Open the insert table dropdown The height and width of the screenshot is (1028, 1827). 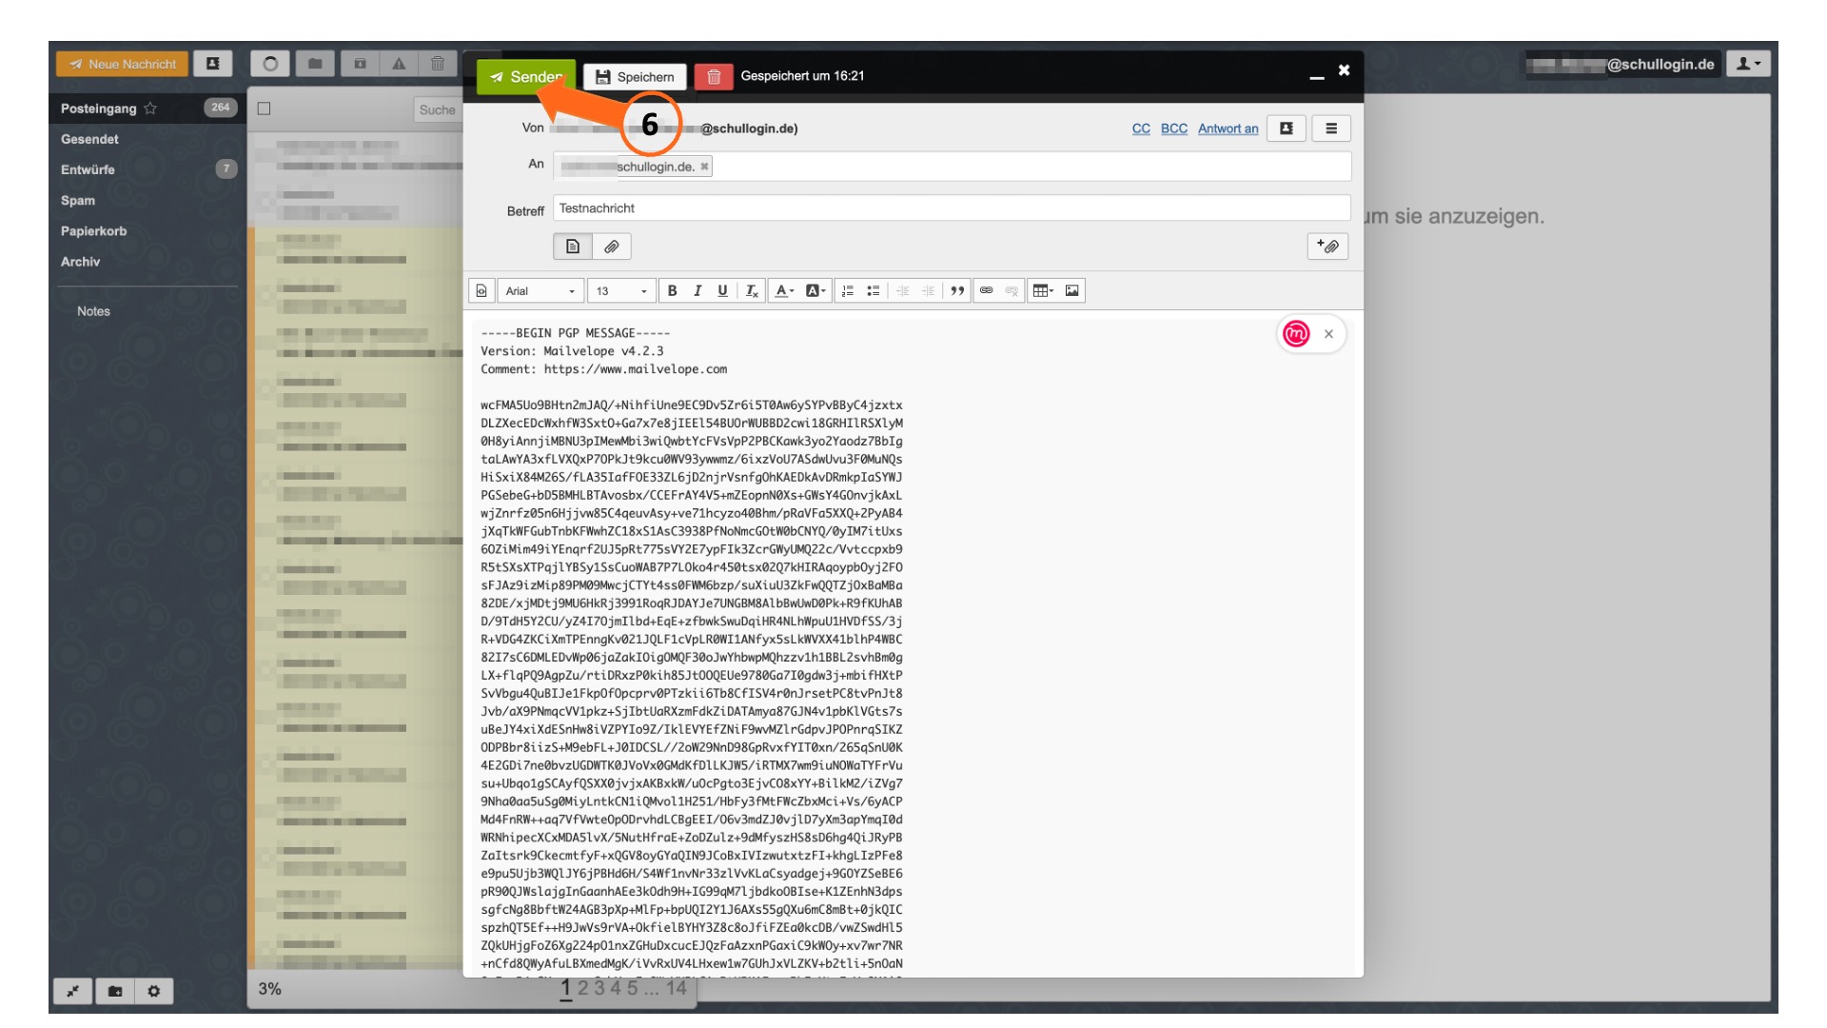click(x=1044, y=290)
